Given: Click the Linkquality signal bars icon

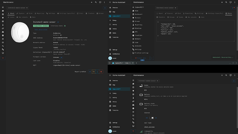Looking at the screenshot, I should (x=141, y=132).
